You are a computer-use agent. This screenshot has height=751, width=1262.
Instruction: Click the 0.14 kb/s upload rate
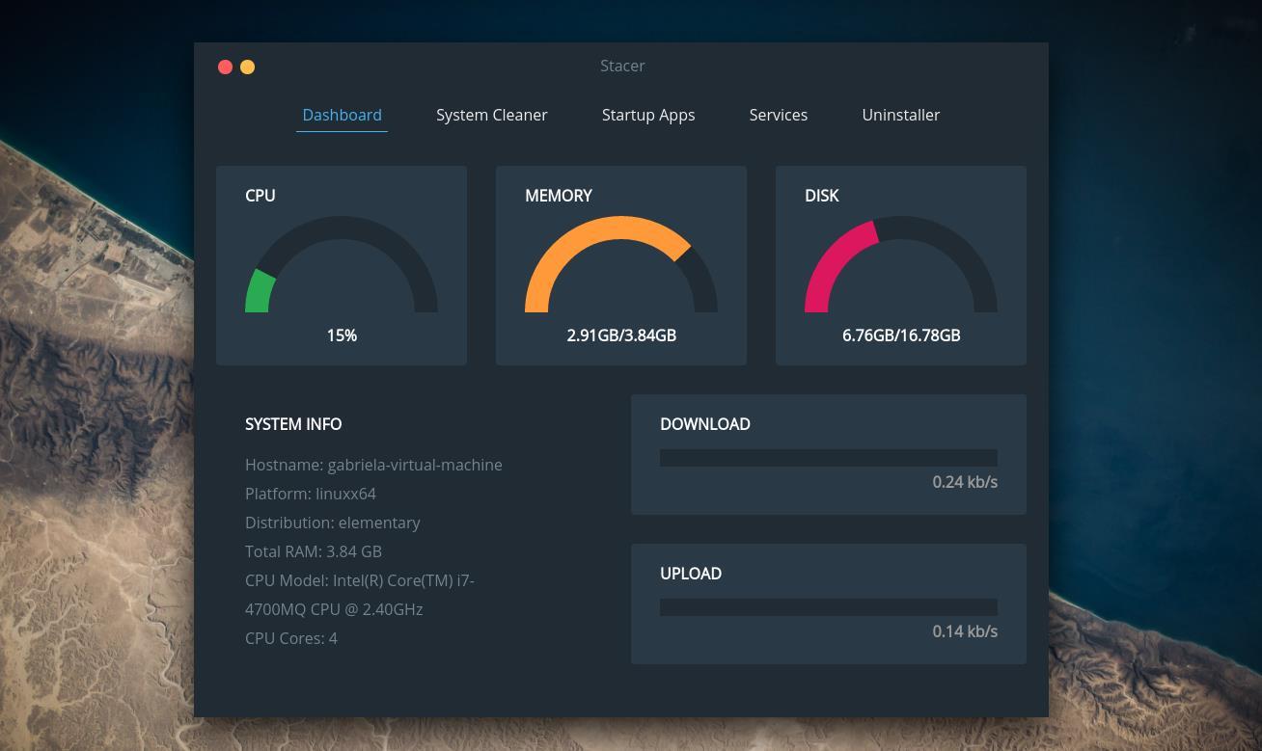click(x=965, y=631)
